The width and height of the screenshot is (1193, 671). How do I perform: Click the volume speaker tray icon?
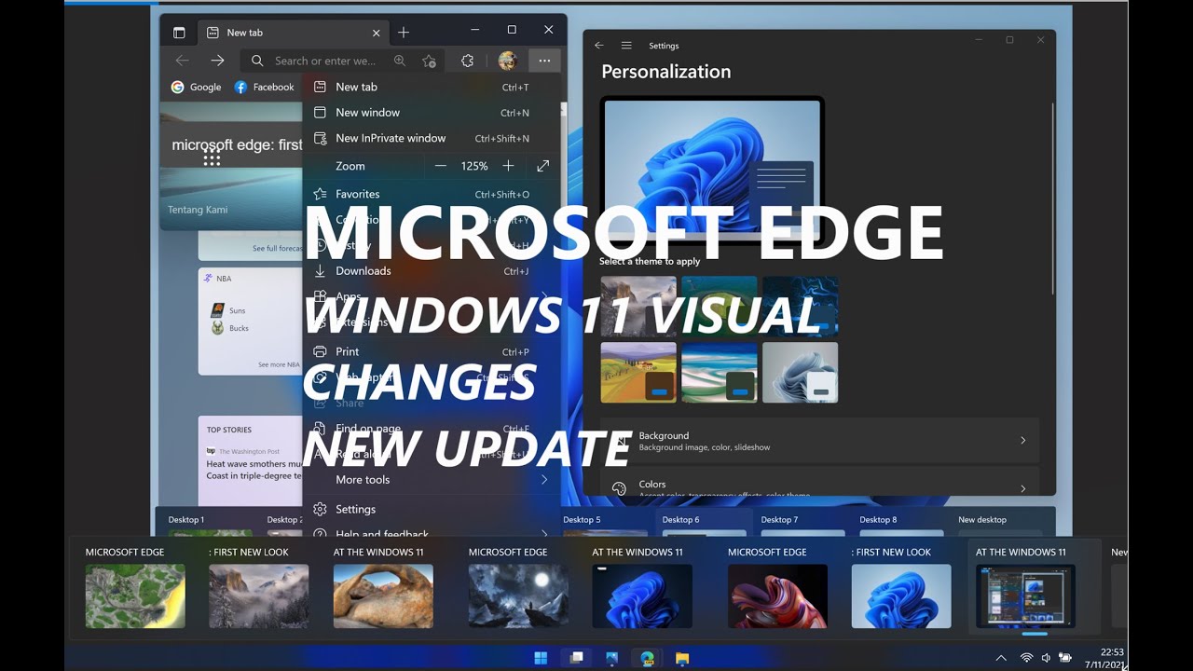(x=1046, y=658)
